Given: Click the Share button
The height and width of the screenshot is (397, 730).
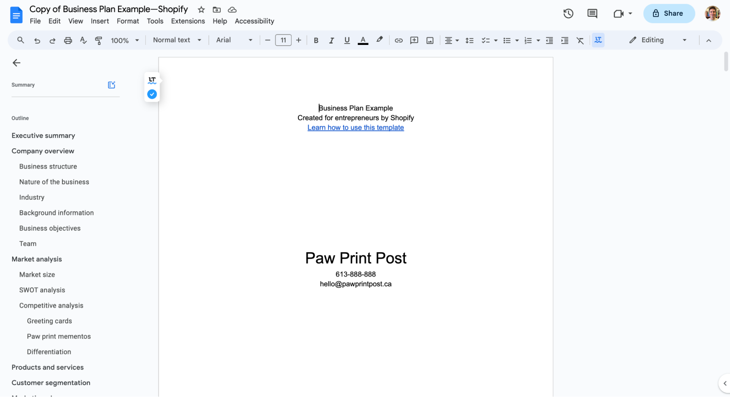Looking at the screenshot, I should coord(669,14).
